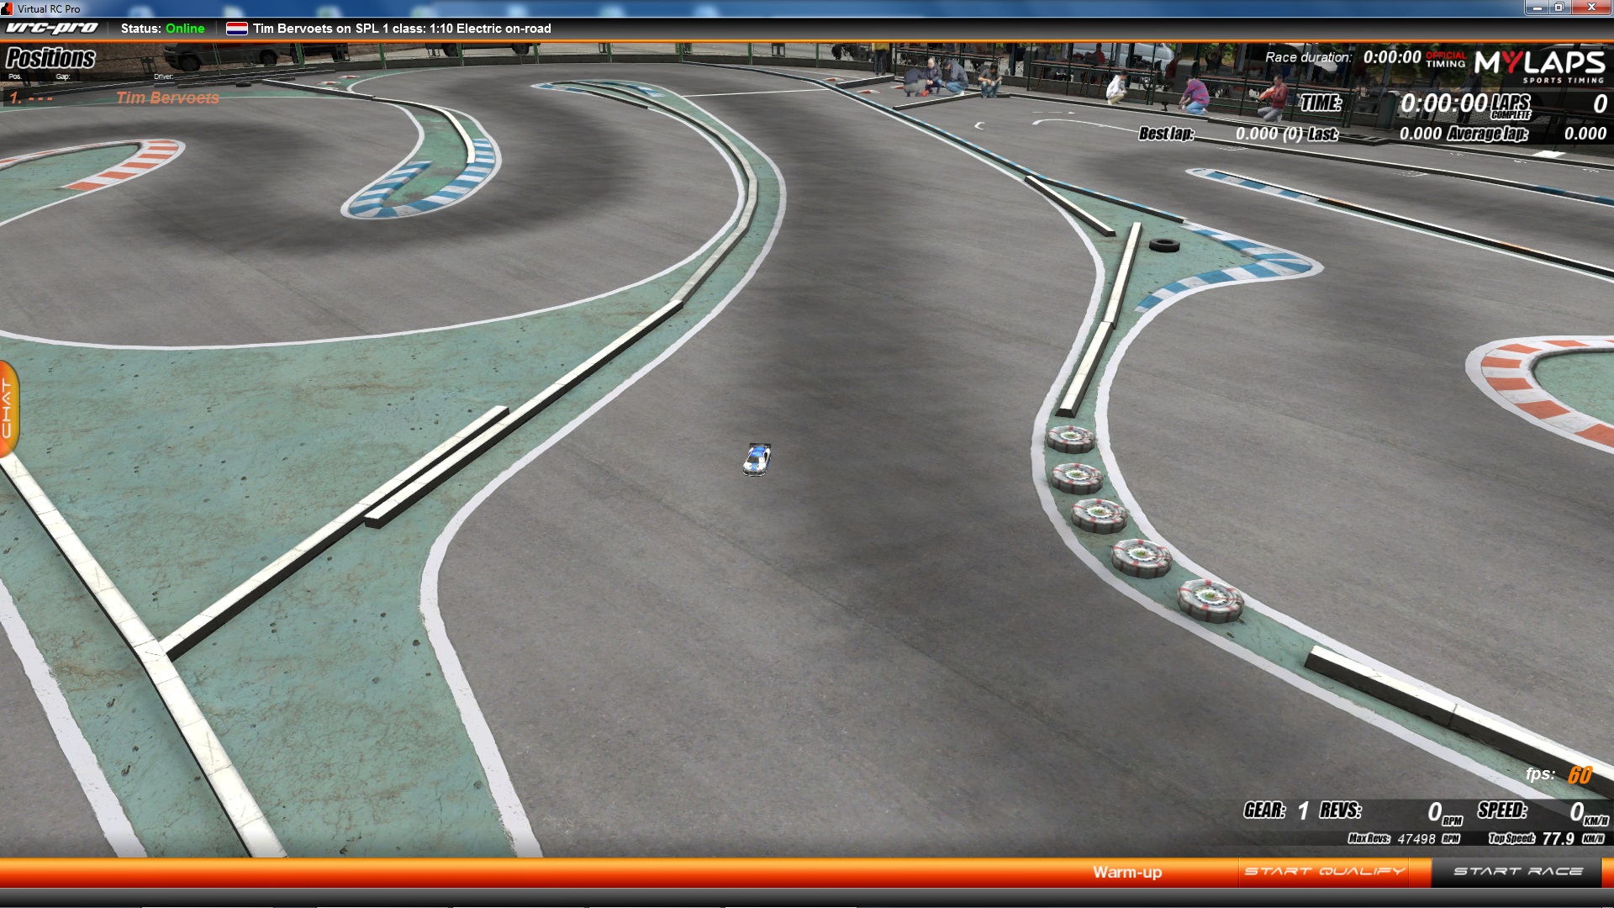Click the Race duration timer
1614x908 pixels.
(x=1391, y=57)
